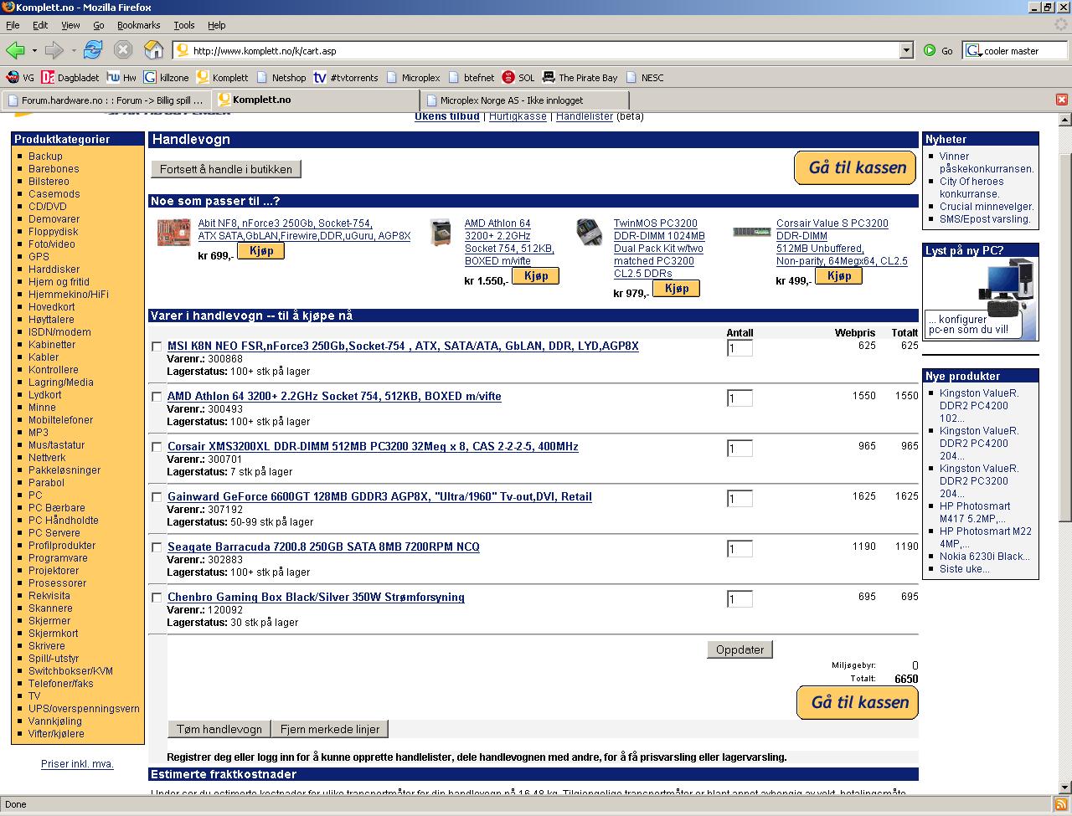Open the VG bookmark icon

tap(12, 78)
